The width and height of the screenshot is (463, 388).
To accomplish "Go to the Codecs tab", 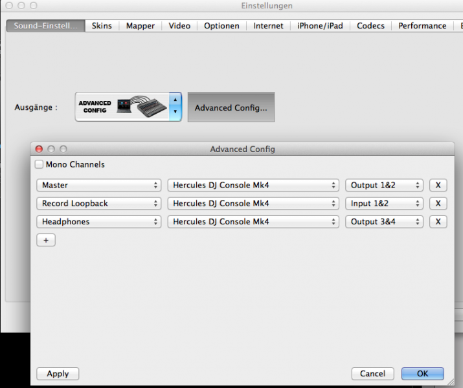I will (370, 26).
